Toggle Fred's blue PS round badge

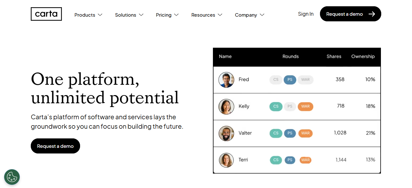[290, 80]
